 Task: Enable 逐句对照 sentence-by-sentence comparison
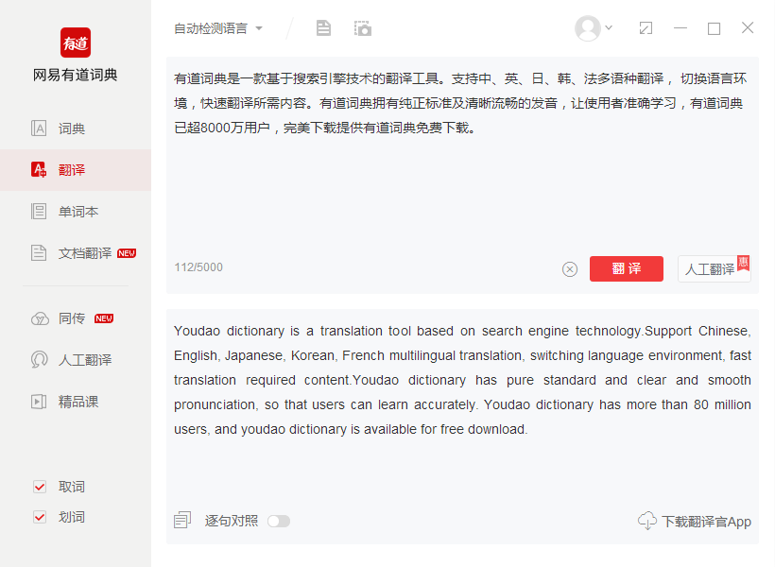[x=279, y=521]
